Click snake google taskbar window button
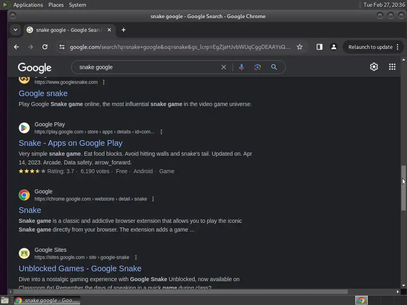This screenshot has width=407, height=305. coord(47,300)
